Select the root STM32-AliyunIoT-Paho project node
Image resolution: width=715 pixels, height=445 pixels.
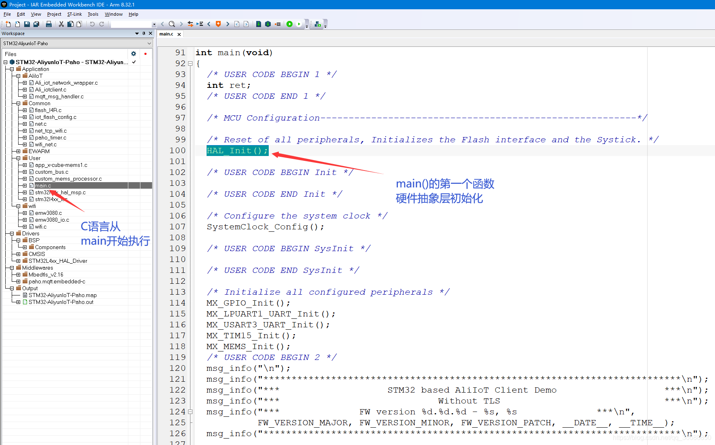(x=72, y=62)
